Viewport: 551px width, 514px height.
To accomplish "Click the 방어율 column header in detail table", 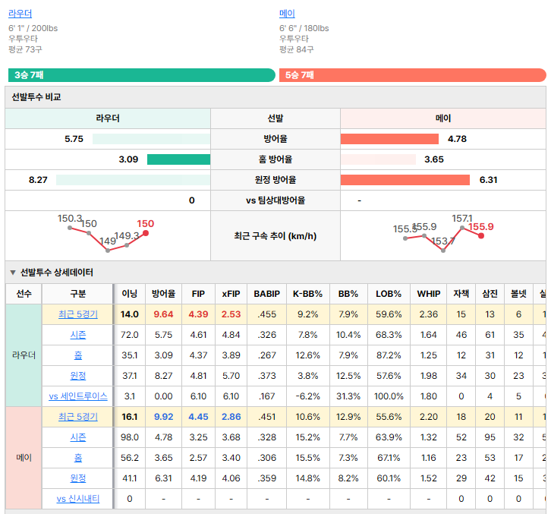I will pyautogui.click(x=163, y=294).
